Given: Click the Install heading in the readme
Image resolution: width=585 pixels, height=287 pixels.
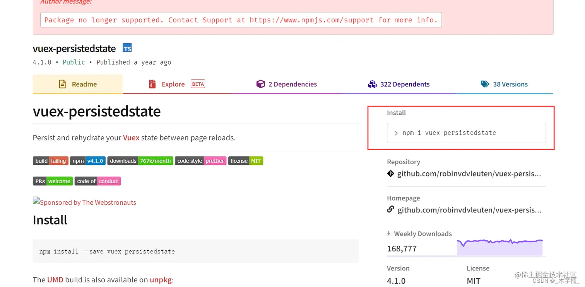Looking at the screenshot, I should [x=50, y=220].
